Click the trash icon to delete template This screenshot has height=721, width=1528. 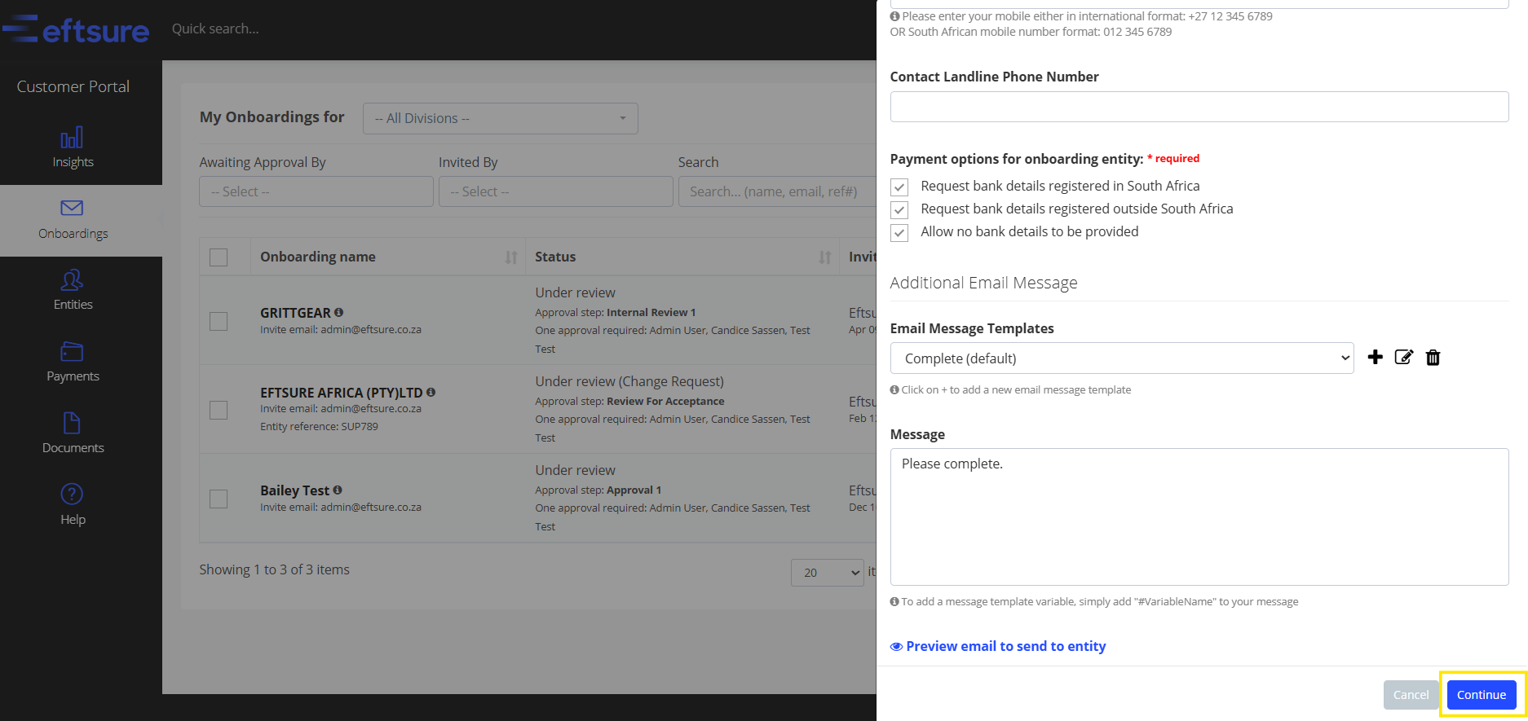click(1433, 358)
